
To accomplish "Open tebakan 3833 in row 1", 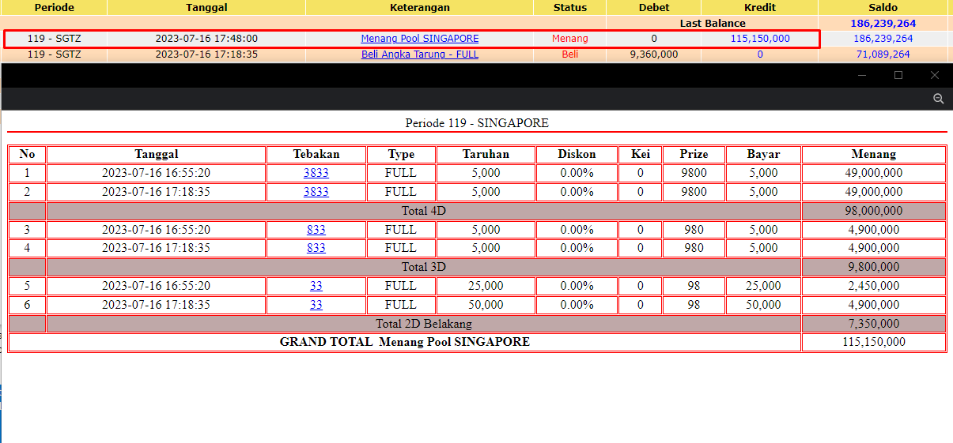I will click(316, 173).
